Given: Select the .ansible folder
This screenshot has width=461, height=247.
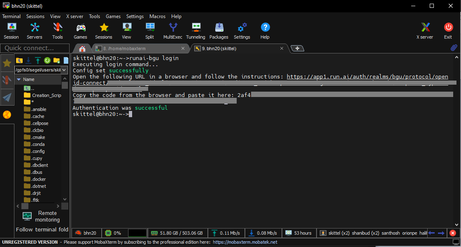Looking at the screenshot, I should [x=35, y=109].
